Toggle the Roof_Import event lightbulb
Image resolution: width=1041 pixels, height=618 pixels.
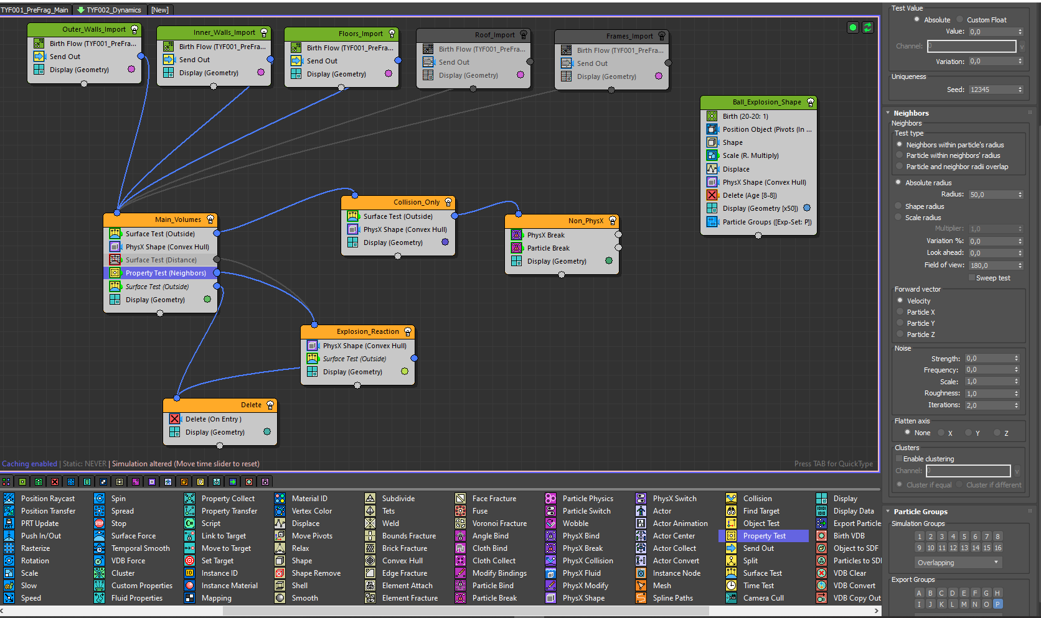click(524, 35)
